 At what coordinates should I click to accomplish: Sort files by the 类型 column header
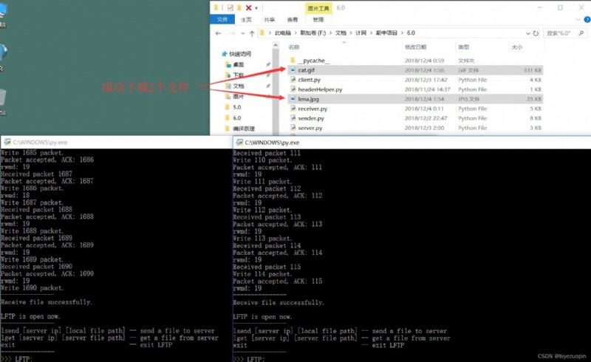click(464, 47)
